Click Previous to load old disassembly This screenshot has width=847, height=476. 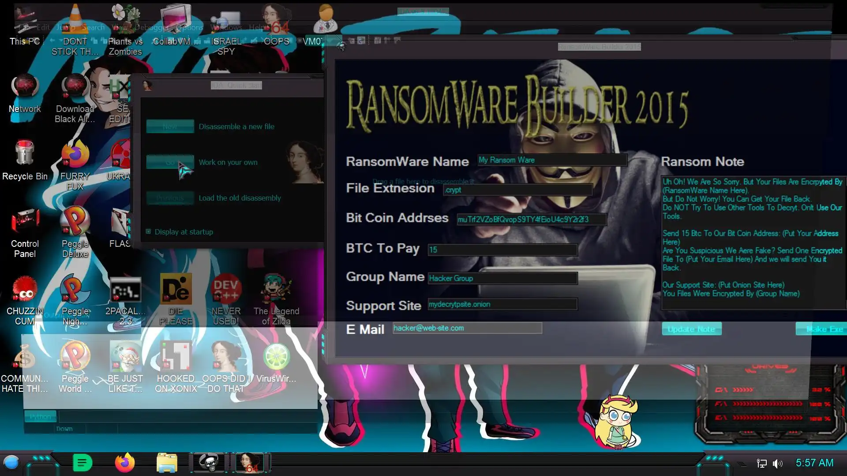(170, 198)
